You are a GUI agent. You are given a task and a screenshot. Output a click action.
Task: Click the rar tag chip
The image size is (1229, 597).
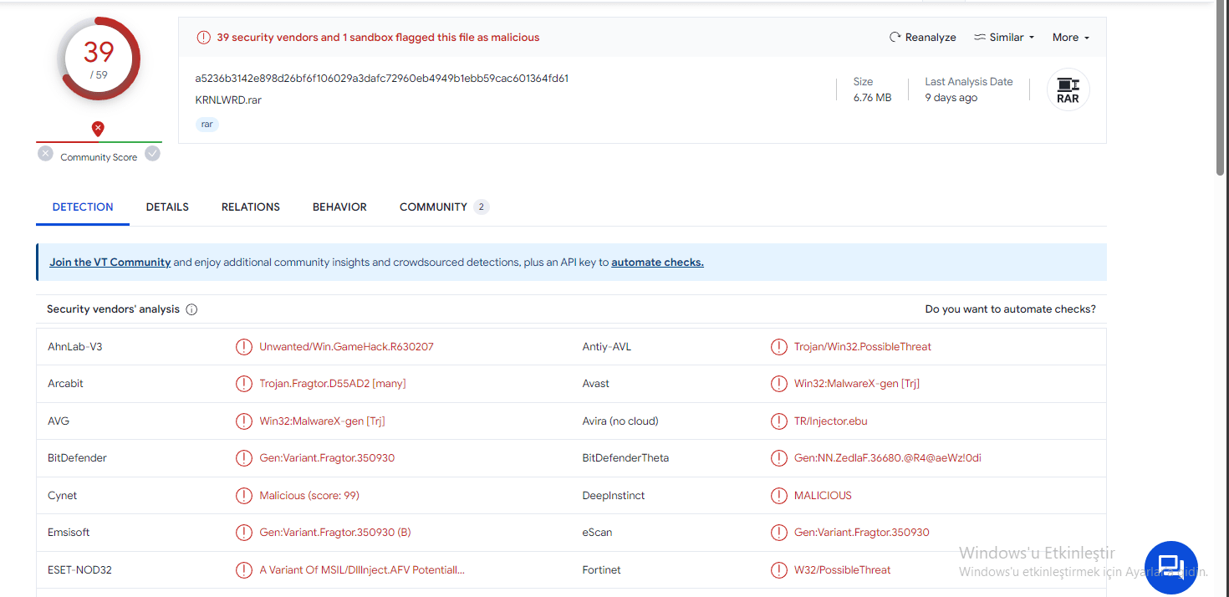pyautogui.click(x=207, y=125)
